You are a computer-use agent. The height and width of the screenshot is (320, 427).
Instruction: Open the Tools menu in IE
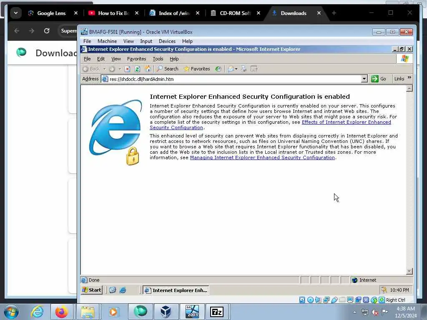(158, 59)
